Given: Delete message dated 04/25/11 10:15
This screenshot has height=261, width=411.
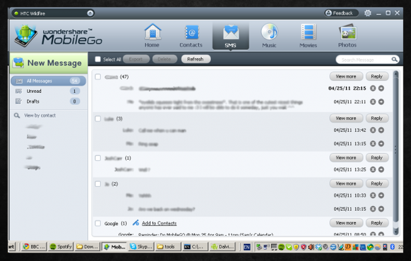Looking at the screenshot, I should tap(373, 209).
